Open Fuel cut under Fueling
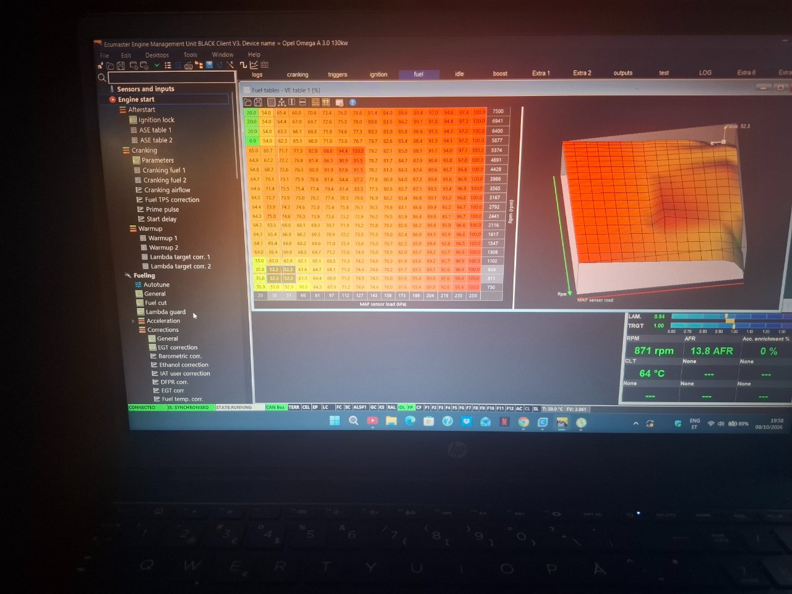Screen dimensions: 792x594 click(x=155, y=303)
